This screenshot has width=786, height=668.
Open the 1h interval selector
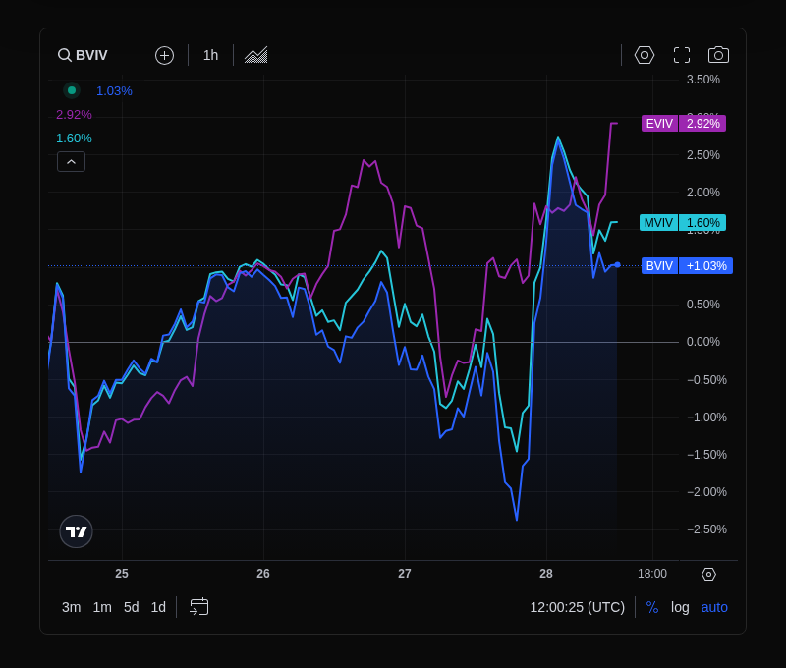coord(210,55)
